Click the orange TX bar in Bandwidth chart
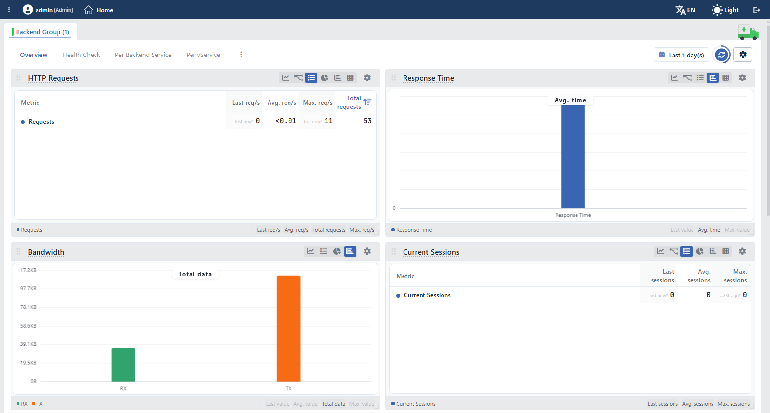Screen dimensions: 770x413 tap(289, 329)
